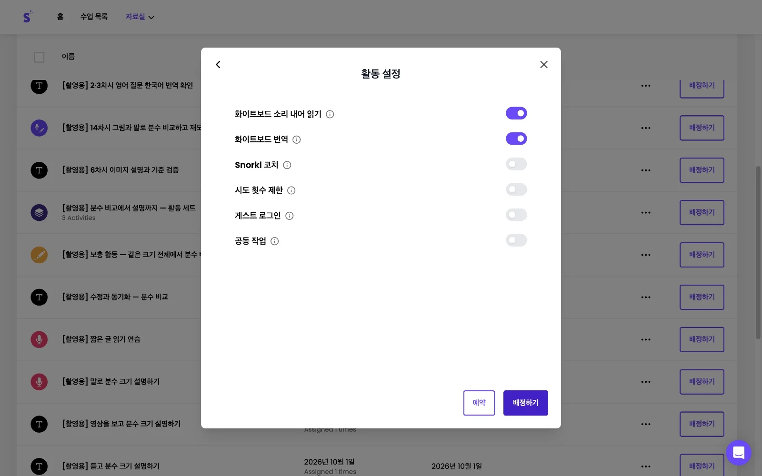
Task: Click the orange pencil icon for 보충 활동 row
Action: tap(39, 255)
